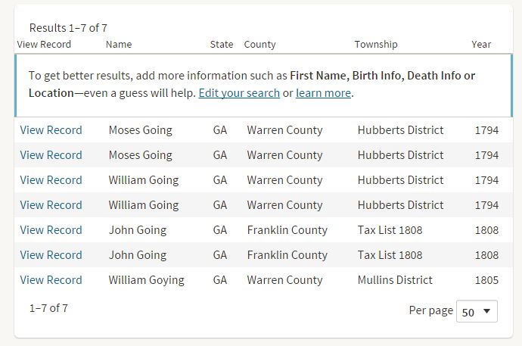This screenshot has height=346, width=522.
Task: Click the County column header
Action: tap(259, 45)
